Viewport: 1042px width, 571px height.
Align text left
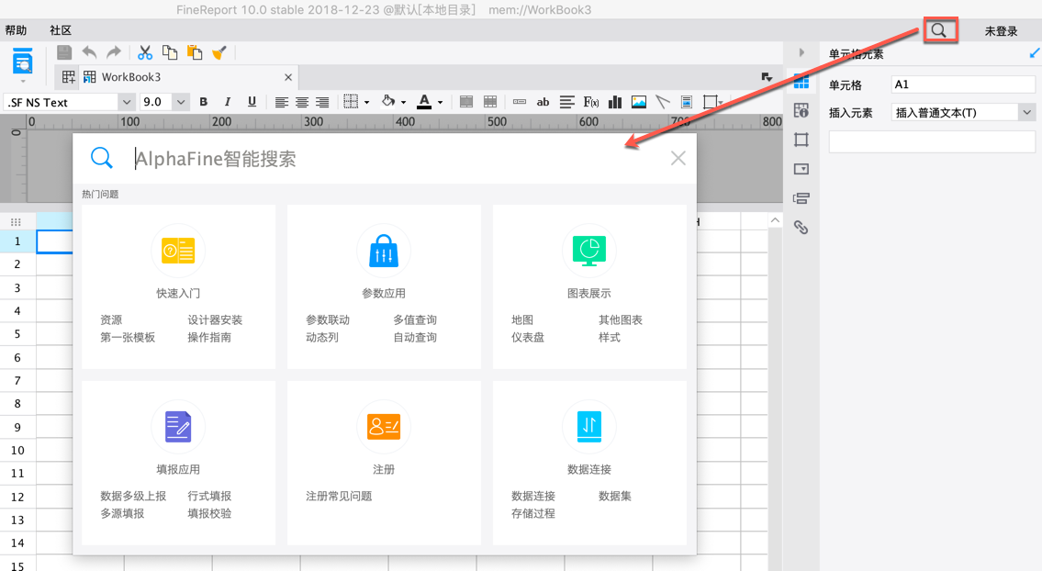tap(281, 103)
